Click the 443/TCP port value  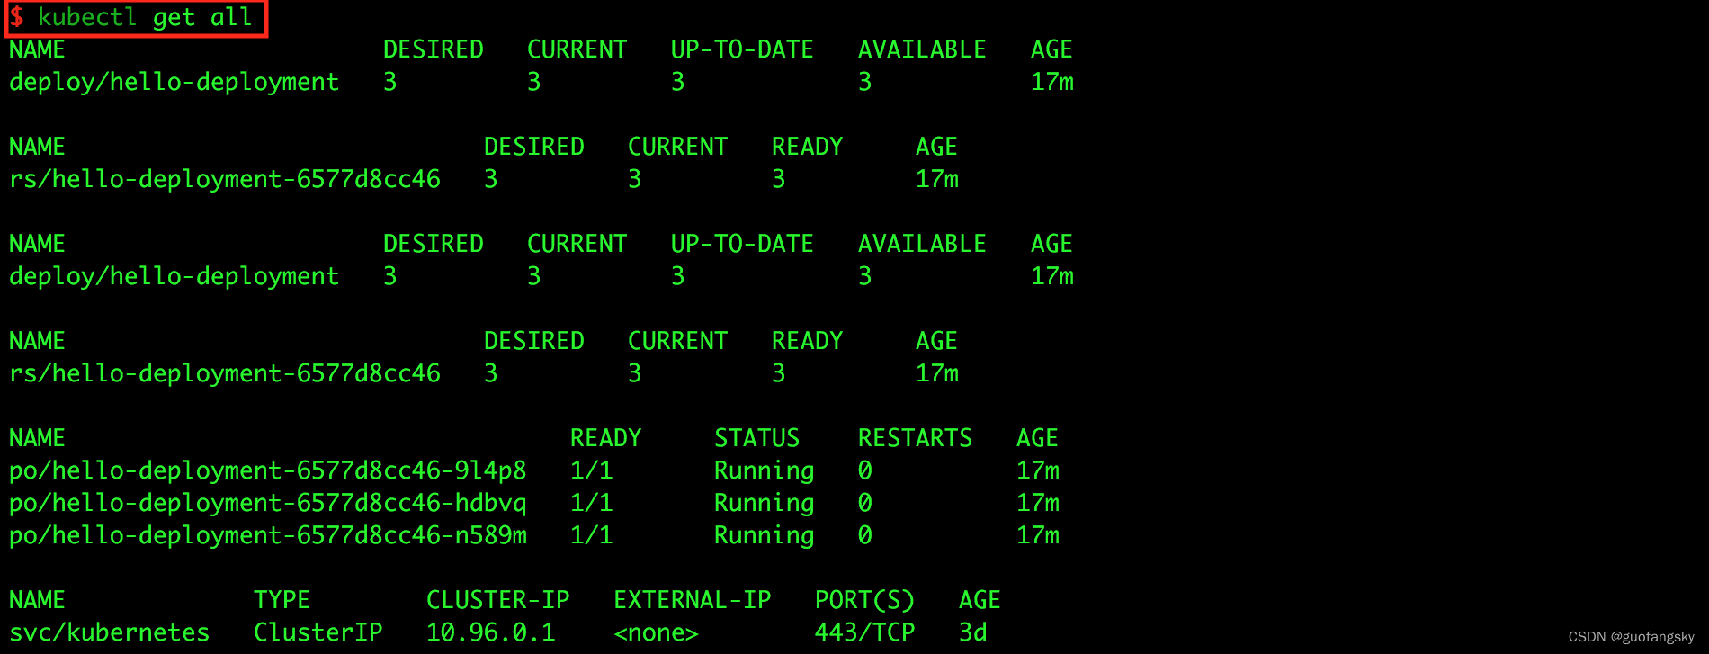tap(865, 632)
